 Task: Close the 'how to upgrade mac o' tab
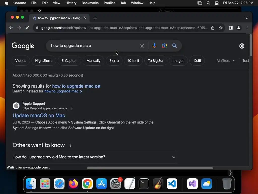(x=85, y=18)
